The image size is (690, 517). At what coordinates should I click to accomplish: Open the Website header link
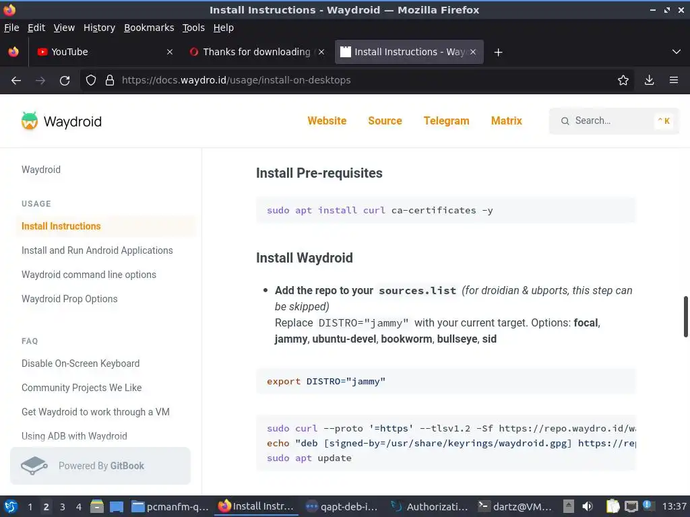click(x=327, y=121)
